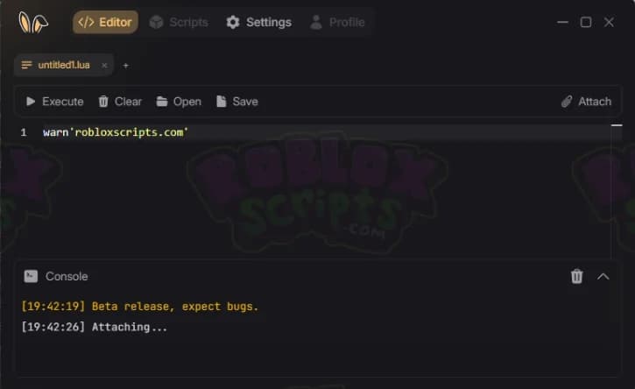Viewport: 635px width, 389px height.
Task: Close the untitled1.lua tab
Action: (104, 65)
